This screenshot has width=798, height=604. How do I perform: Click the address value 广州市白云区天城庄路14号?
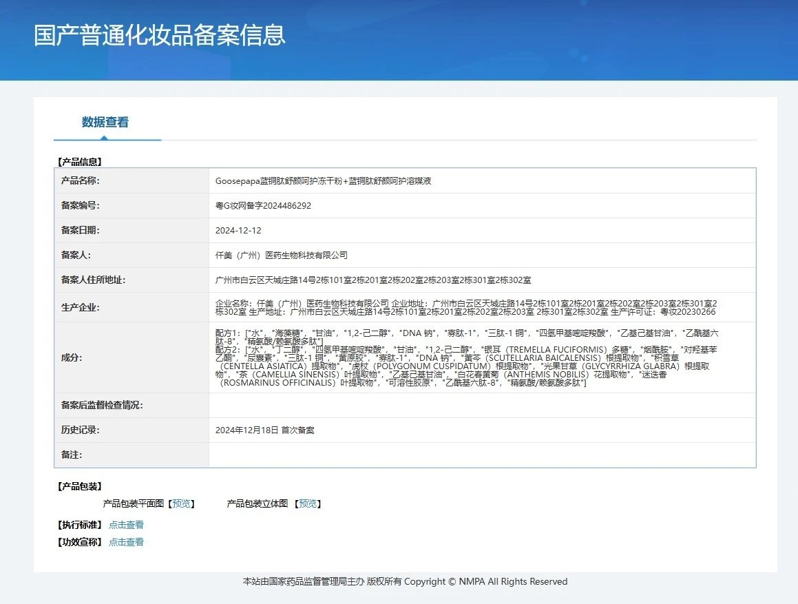point(373,280)
